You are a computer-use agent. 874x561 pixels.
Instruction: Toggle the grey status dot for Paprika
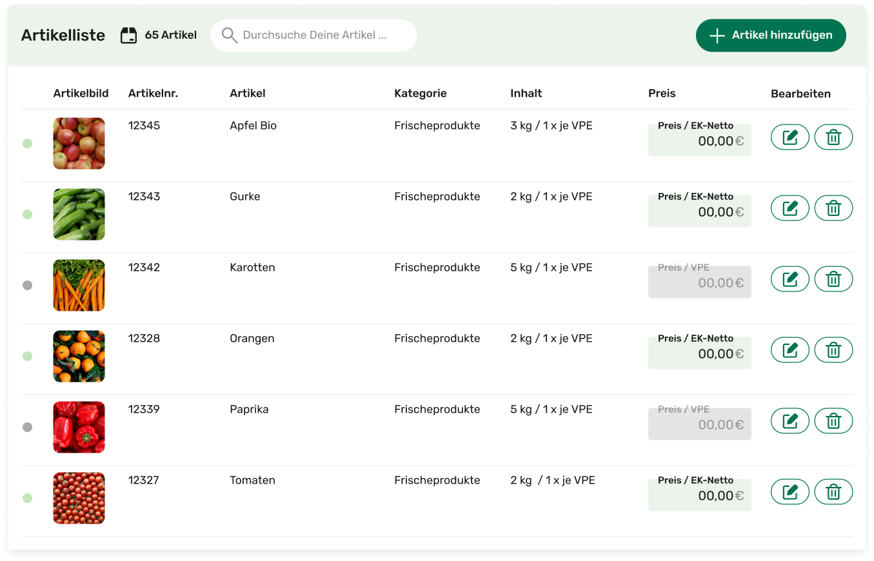[x=27, y=427]
